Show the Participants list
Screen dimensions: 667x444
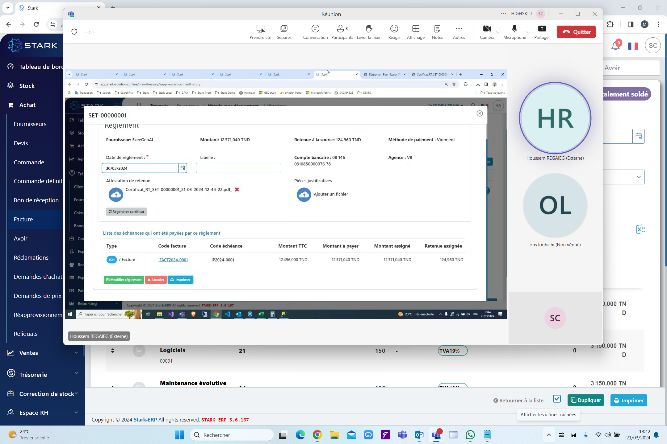(342, 32)
